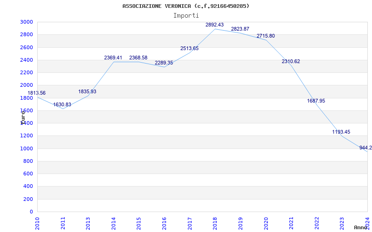Click x-axis year 2021
372x232 pixels.
(x=292, y=224)
